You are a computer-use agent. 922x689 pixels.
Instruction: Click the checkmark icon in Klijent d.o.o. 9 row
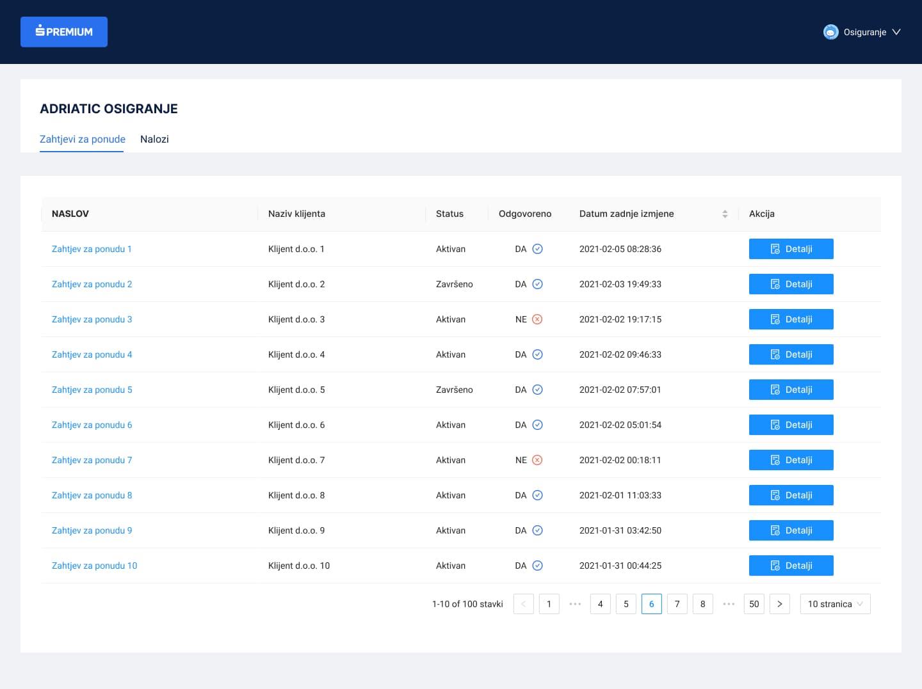click(x=538, y=530)
